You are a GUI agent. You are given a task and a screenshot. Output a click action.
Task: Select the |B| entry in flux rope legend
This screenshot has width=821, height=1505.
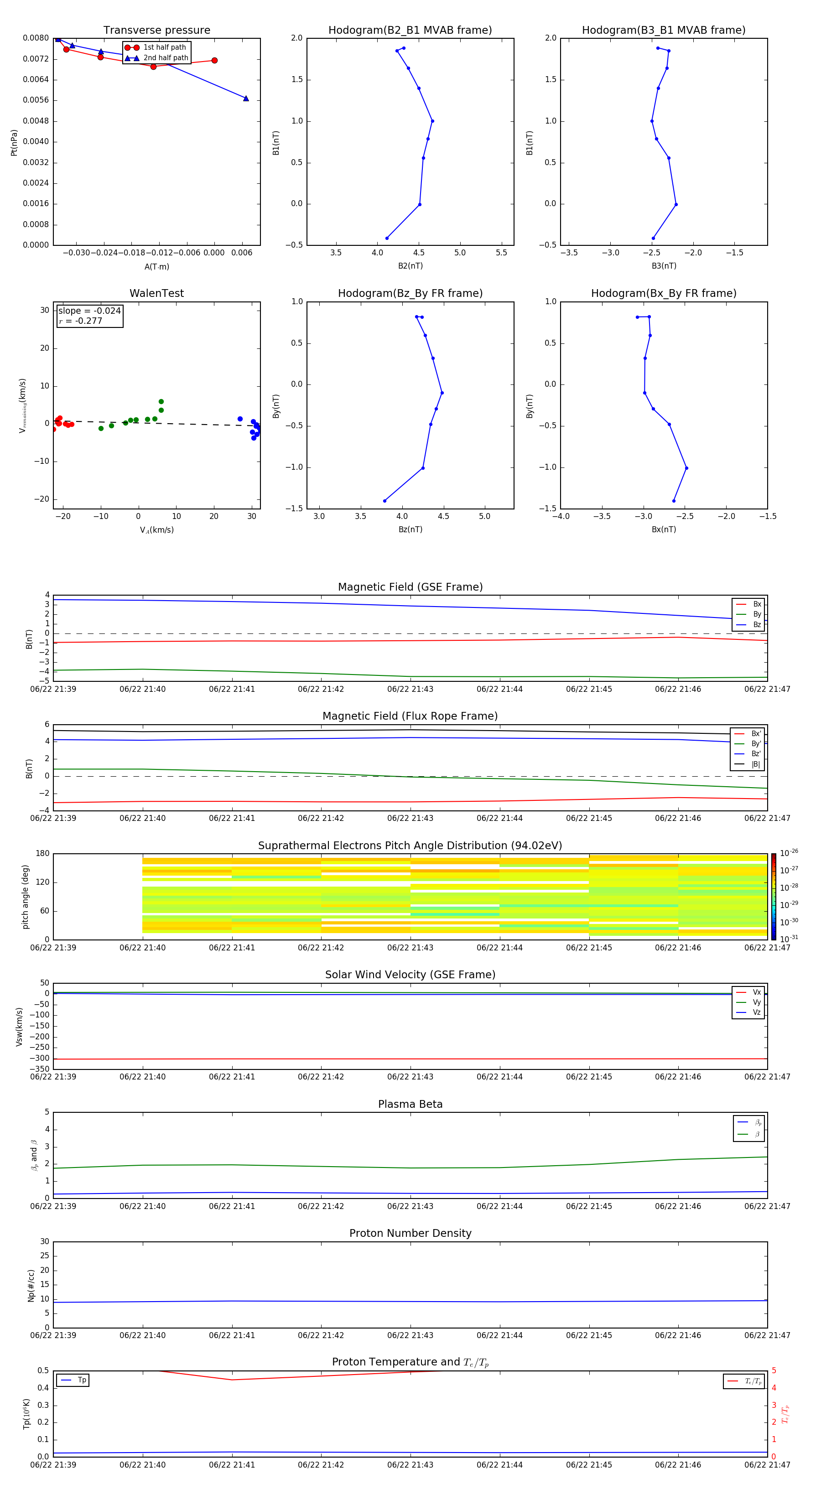point(748,764)
